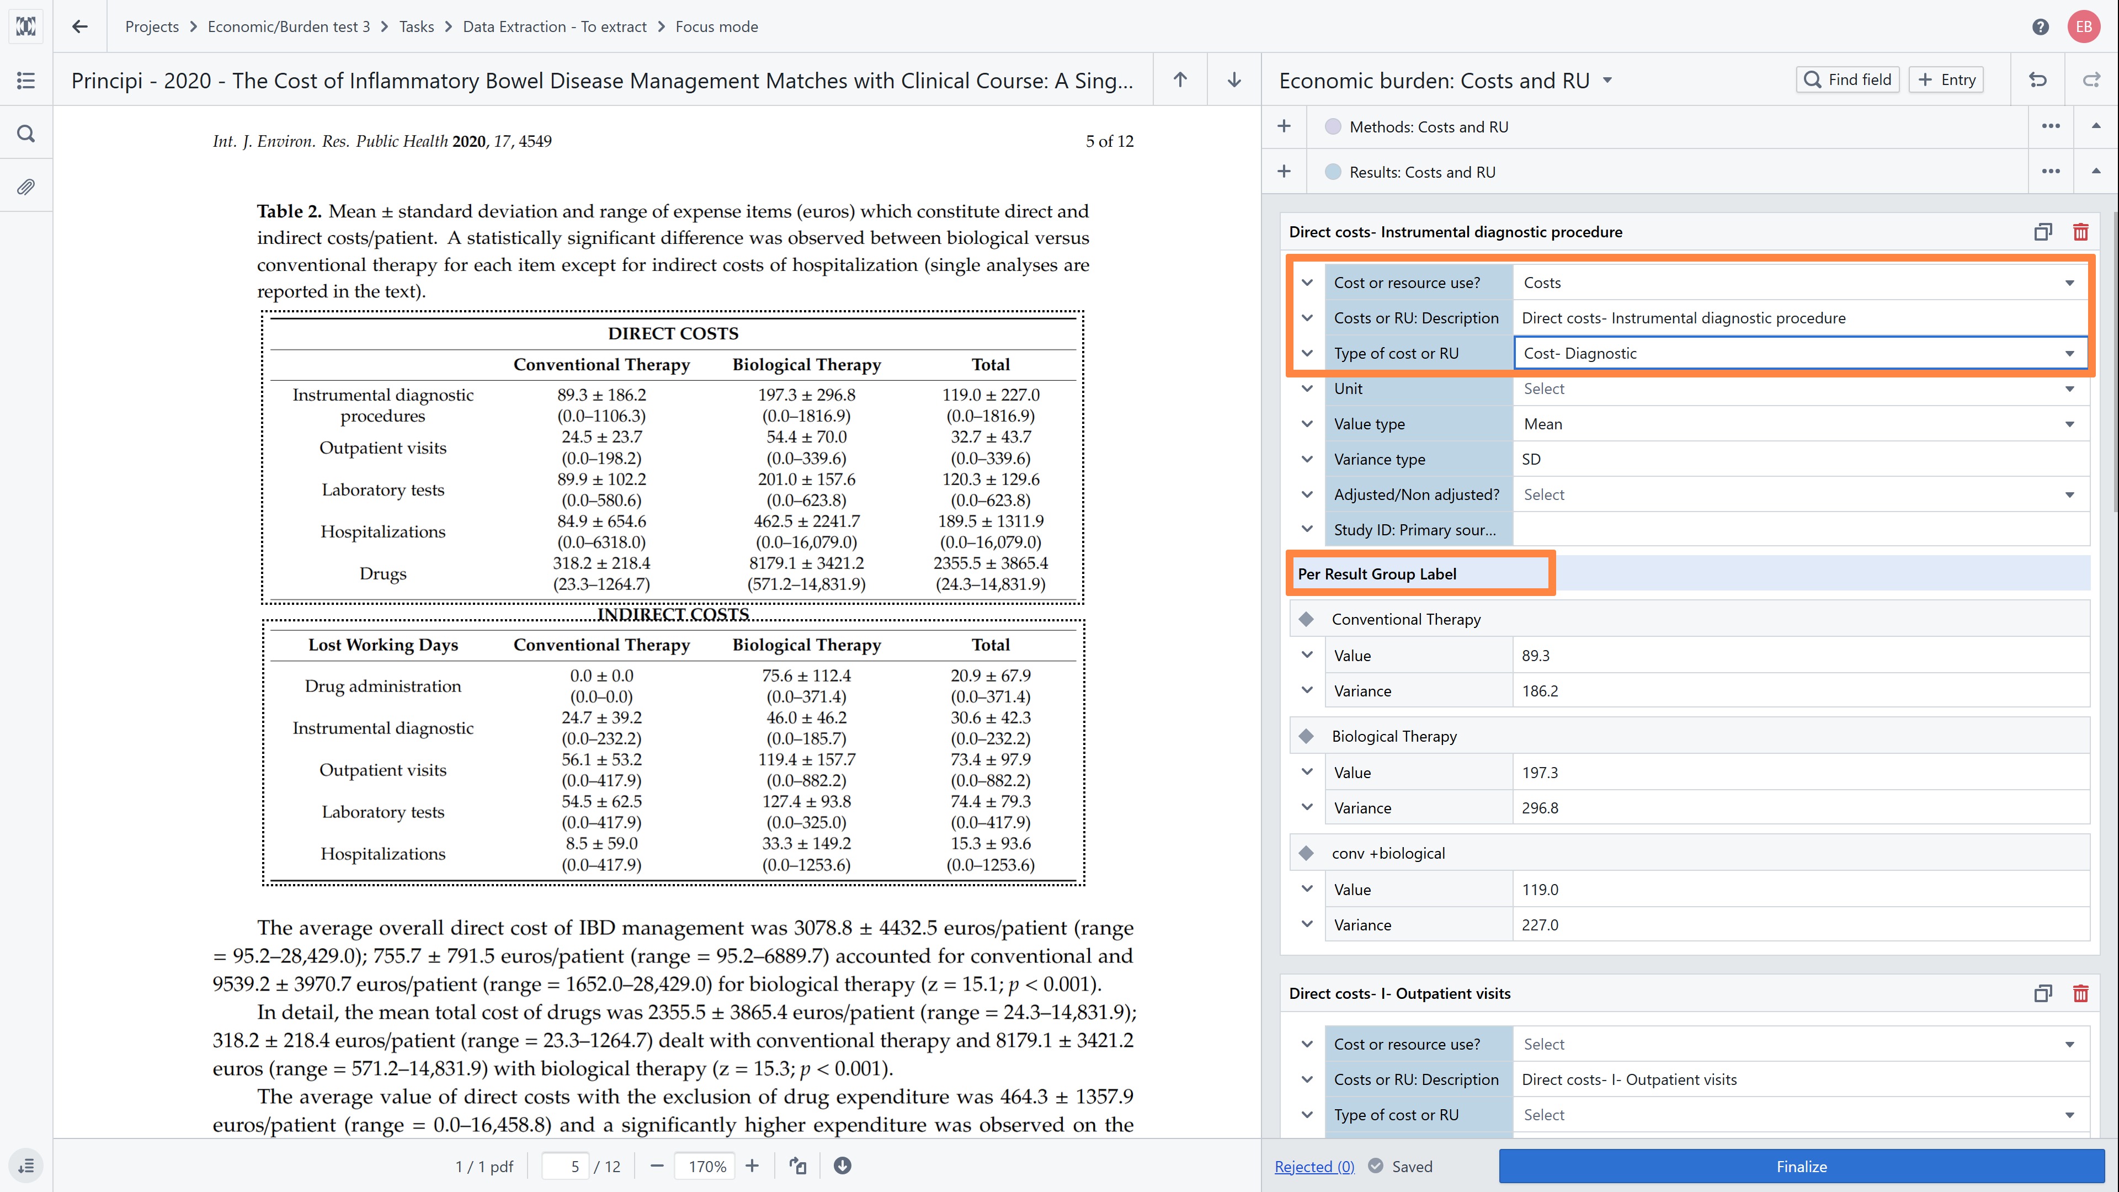Delete the Direct costs- I- Outpatient visits entry
The height and width of the screenshot is (1192, 2119).
tap(2080, 994)
